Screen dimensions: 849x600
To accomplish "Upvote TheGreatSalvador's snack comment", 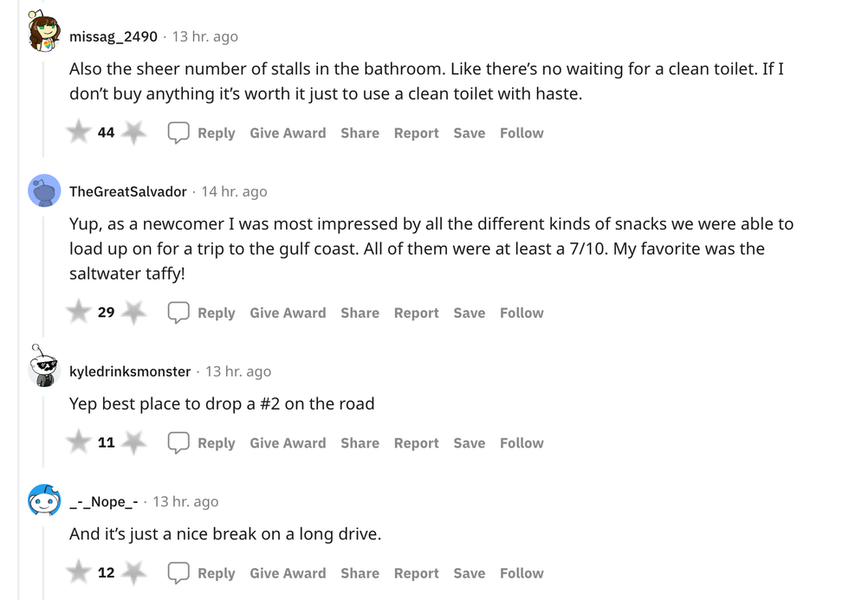I will [79, 313].
